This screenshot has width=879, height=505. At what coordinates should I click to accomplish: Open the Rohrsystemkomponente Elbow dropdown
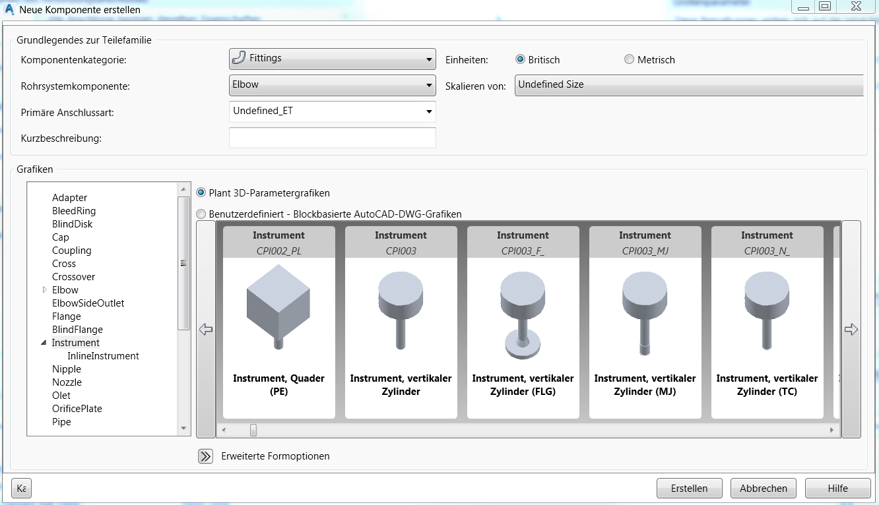[333, 85]
